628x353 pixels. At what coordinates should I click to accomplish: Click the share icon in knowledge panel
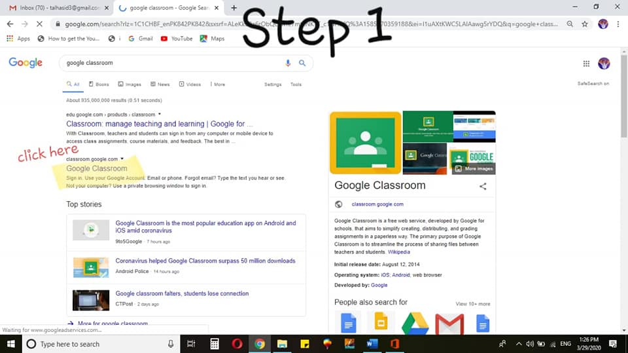483,186
